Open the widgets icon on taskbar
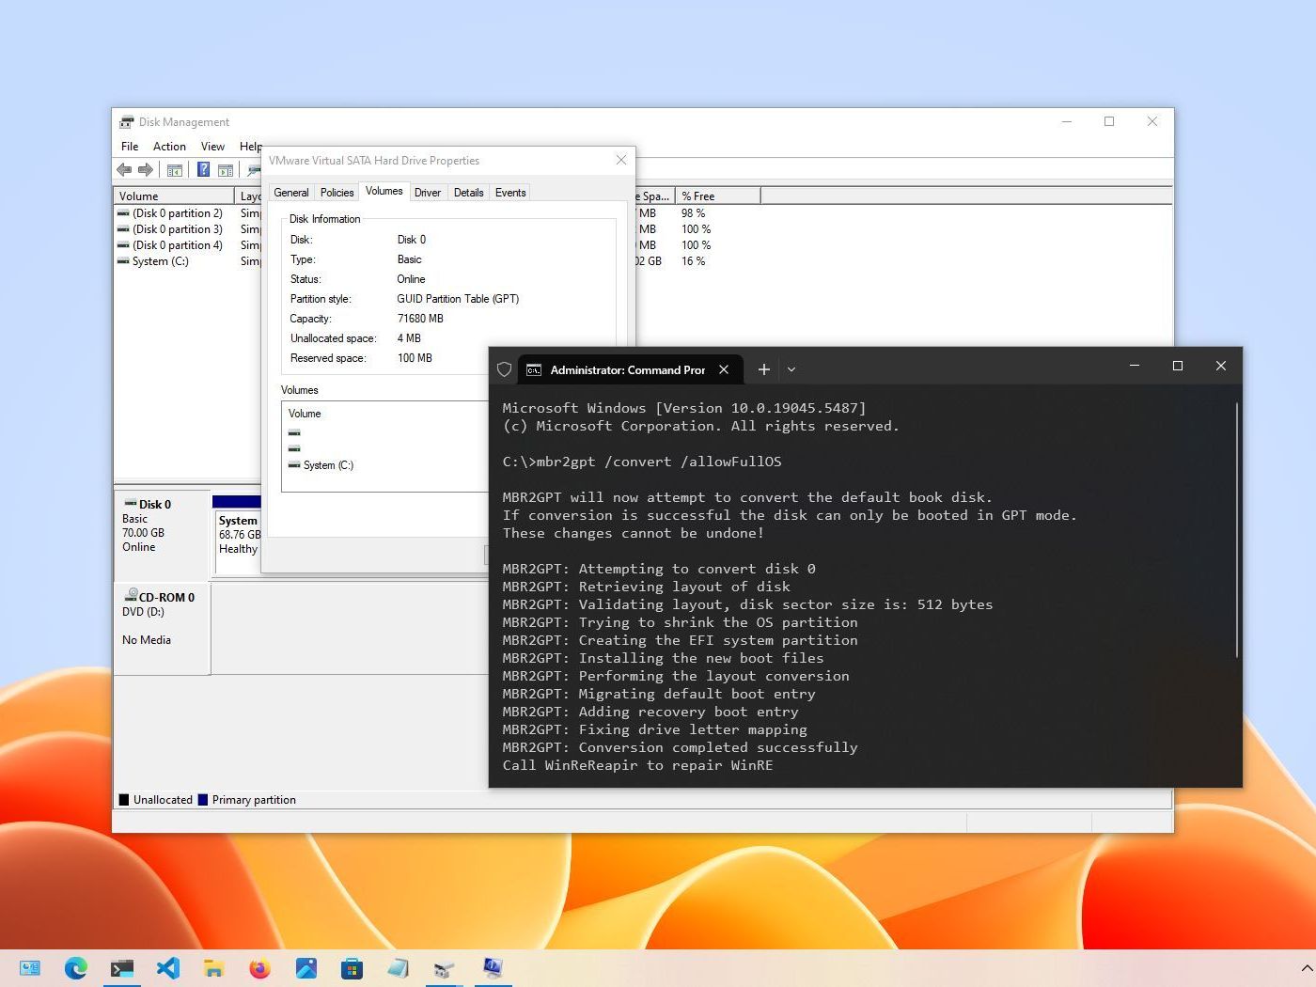The height and width of the screenshot is (987, 1316). click(30, 967)
